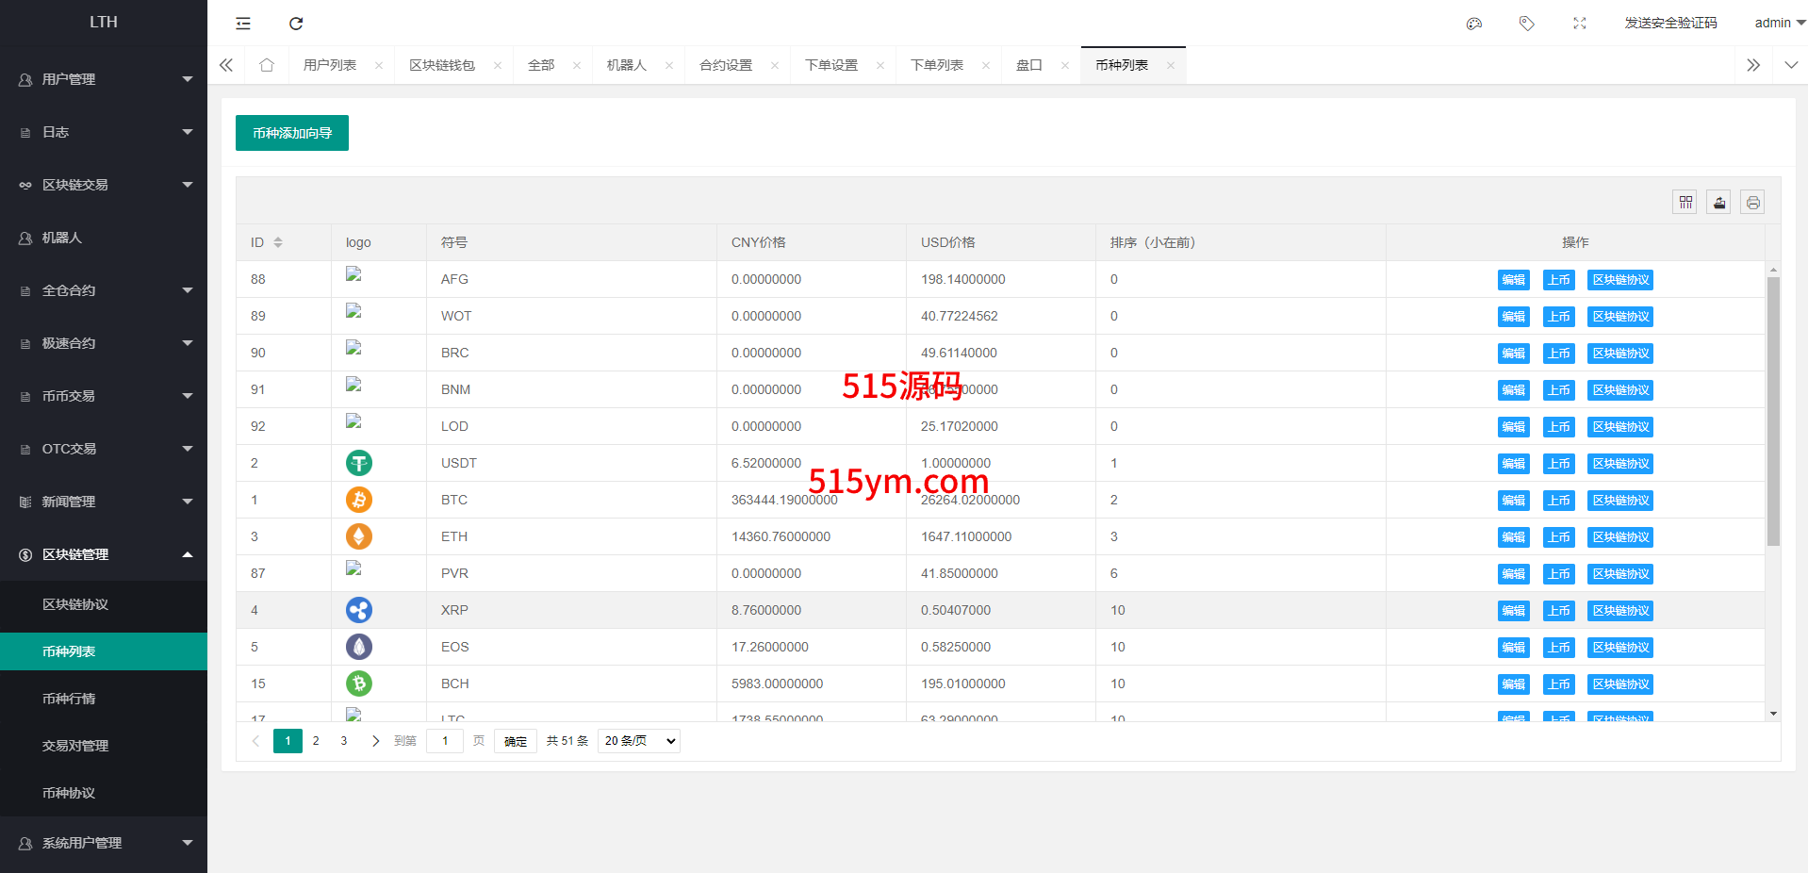1808x873 pixels.
Task: Click 编辑 button for the BTC row
Action: pyautogui.click(x=1513, y=501)
